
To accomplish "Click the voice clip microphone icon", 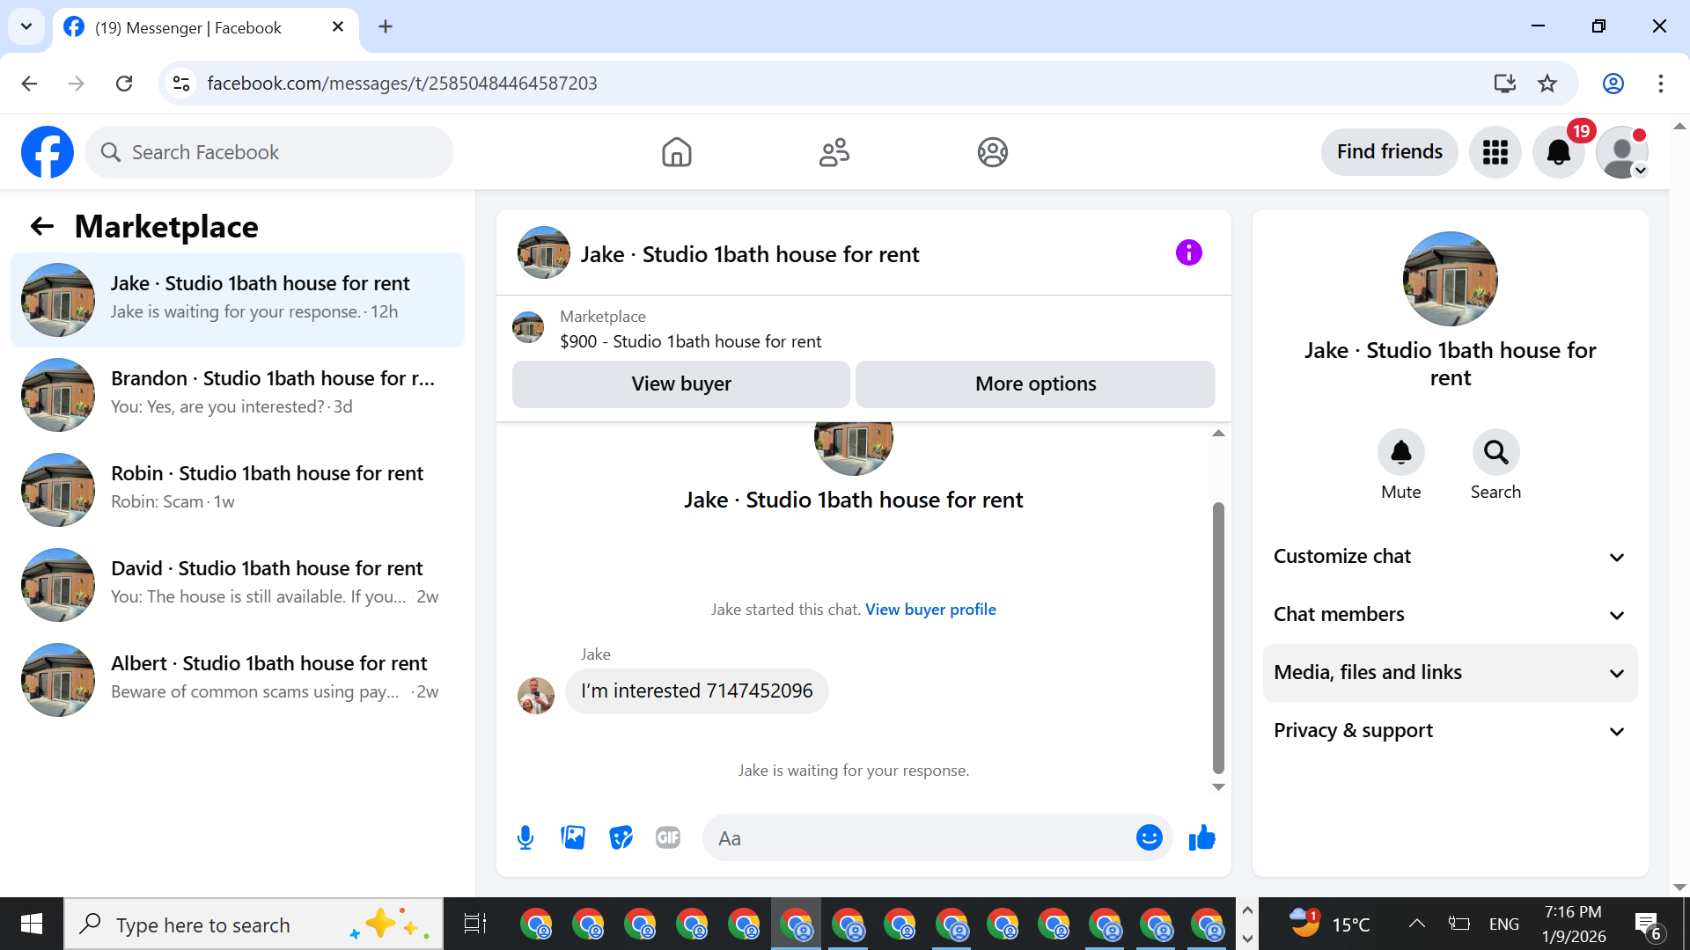I will [x=525, y=837].
